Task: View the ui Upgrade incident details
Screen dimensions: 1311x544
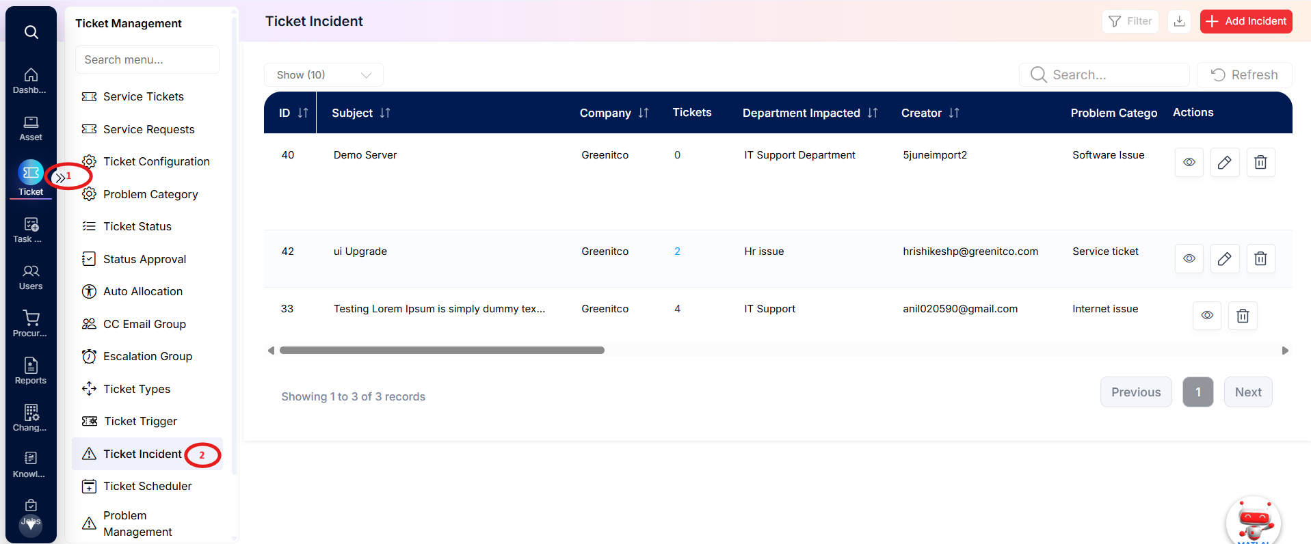Action: pyautogui.click(x=1189, y=258)
